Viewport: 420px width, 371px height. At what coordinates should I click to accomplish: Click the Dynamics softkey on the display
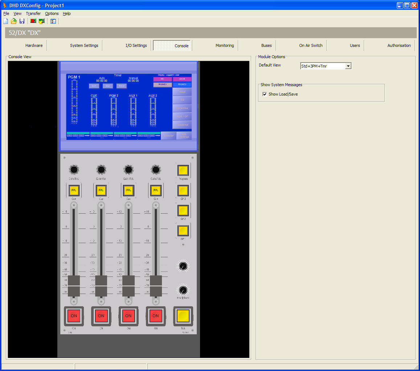point(182,108)
